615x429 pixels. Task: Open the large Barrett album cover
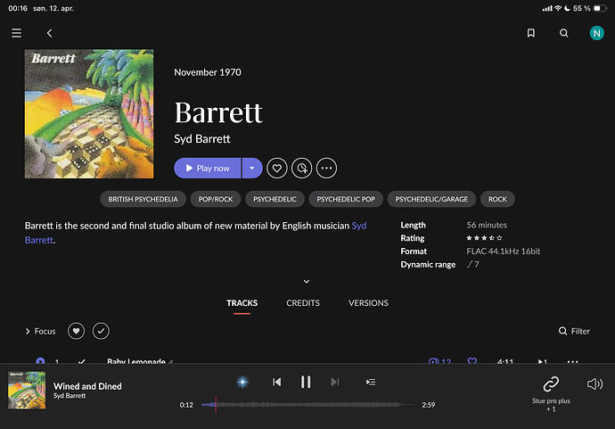(89, 114)
